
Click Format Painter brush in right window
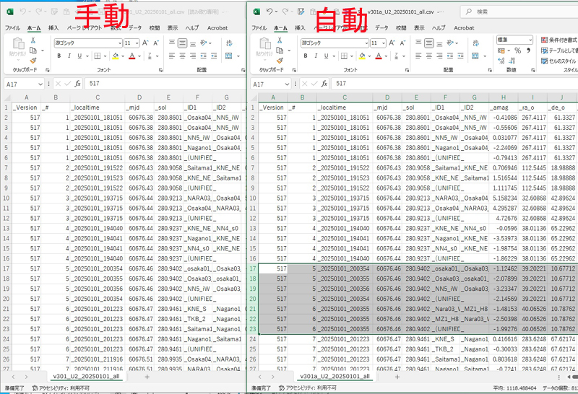(x=280, y=61)
